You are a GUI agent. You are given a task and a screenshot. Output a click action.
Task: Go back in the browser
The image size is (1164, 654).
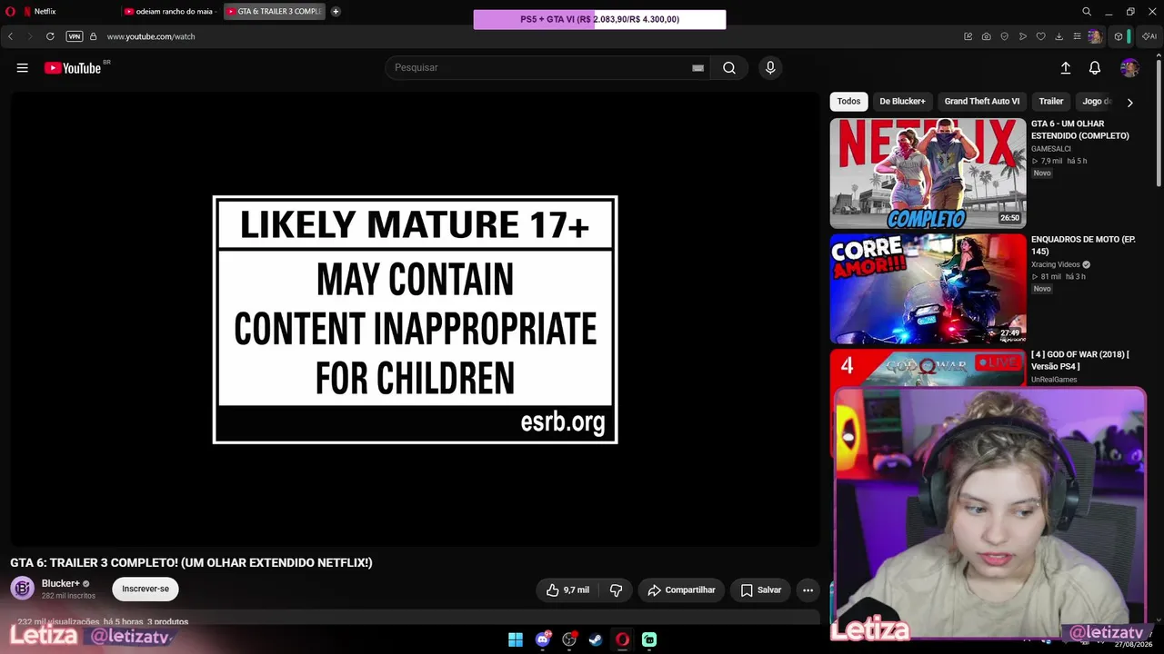(x=11, y=36)
